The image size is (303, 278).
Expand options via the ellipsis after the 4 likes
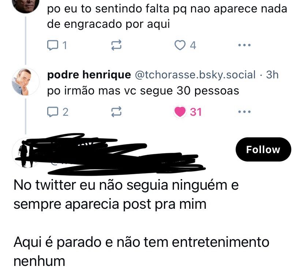click(244, 45)
